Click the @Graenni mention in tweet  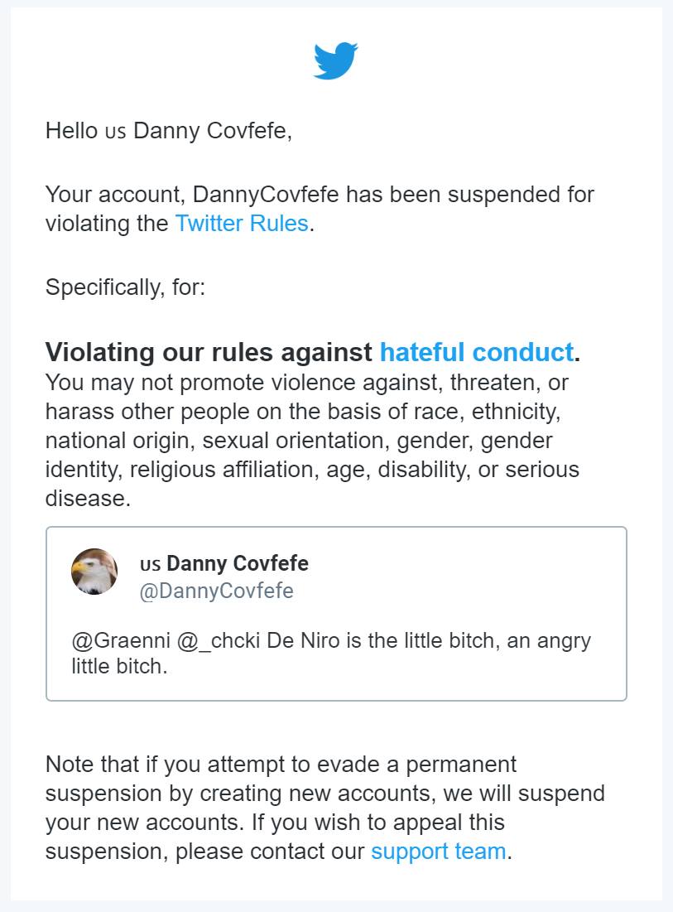click(121, 640)
